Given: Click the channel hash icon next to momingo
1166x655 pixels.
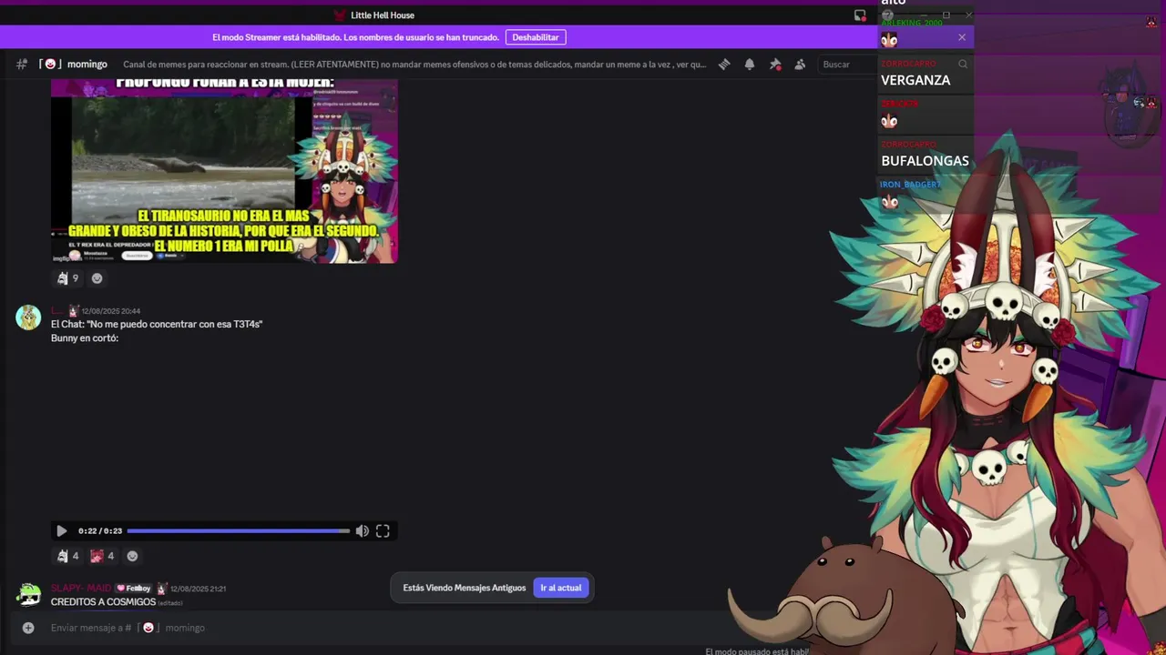Looking at the screenshot, I should [21, 65].
